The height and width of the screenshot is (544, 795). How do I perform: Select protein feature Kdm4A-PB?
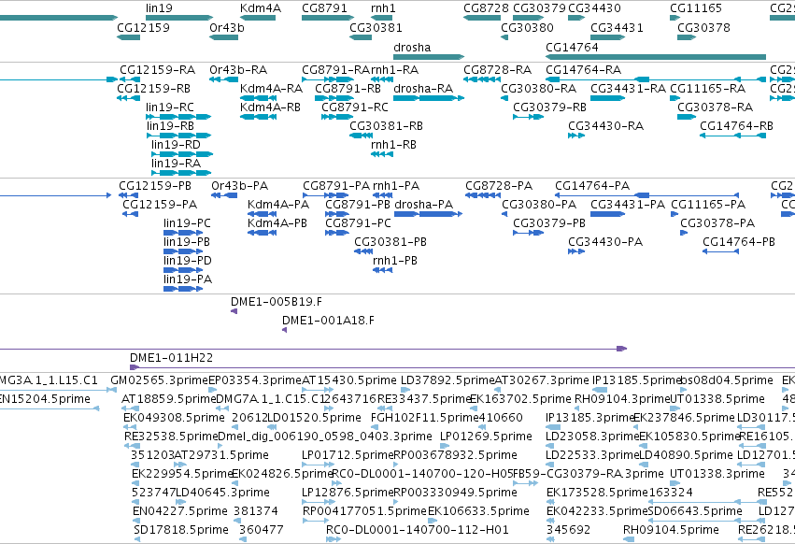coord(262,233)
